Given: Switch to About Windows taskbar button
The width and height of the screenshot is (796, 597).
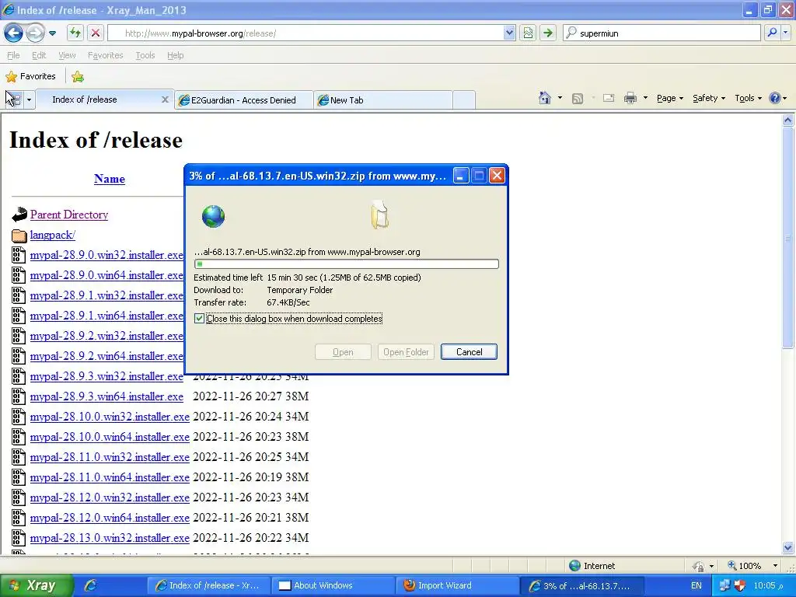Looking at the screenshot, I should (333, 585).
